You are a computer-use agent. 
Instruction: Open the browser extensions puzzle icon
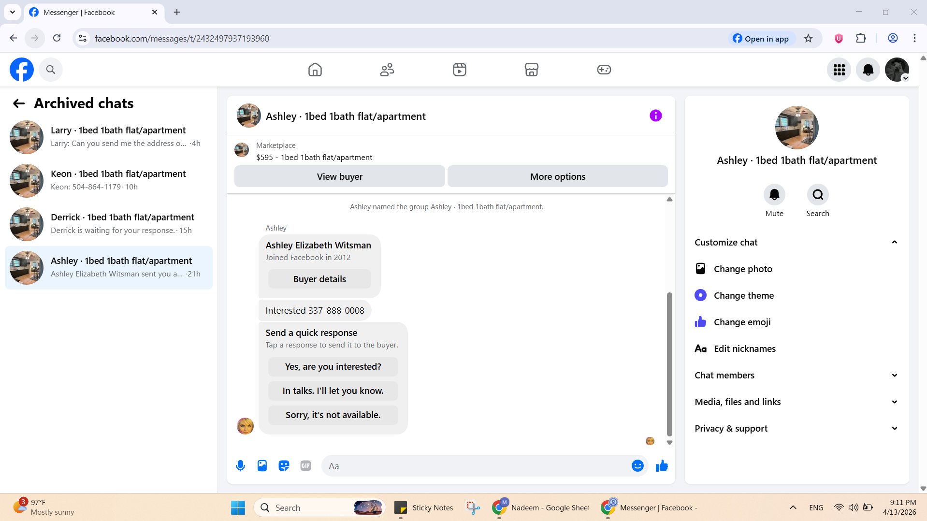(861, 39)
